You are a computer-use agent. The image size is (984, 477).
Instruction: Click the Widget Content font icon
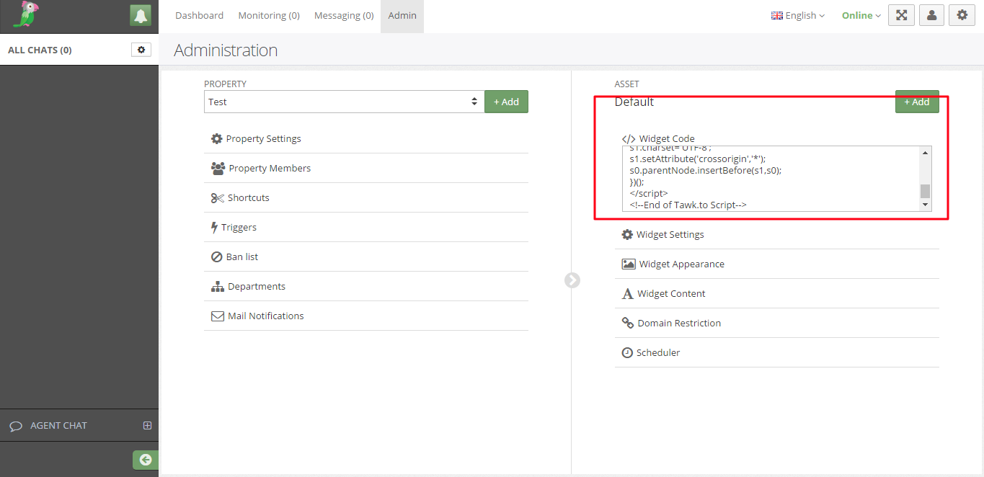pyautogui.click(x=628, y=293)
